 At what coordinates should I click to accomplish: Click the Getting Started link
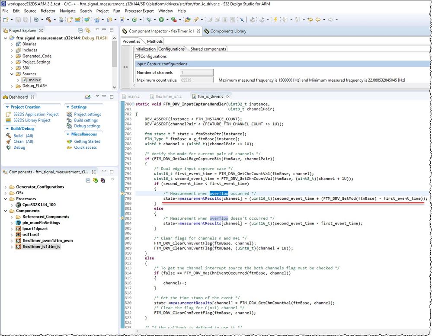87,141
